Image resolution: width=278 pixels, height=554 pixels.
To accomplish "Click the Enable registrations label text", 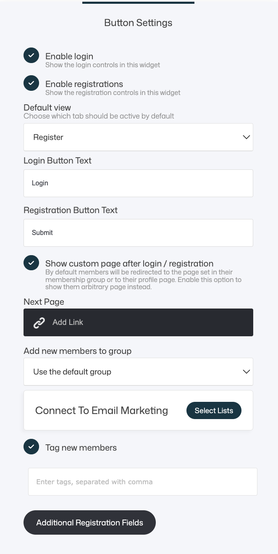I will (x=84, y=84).
